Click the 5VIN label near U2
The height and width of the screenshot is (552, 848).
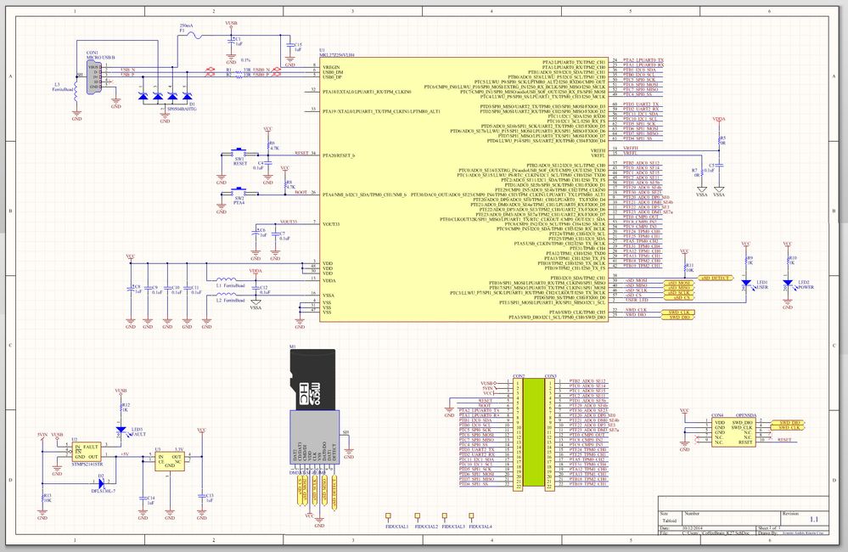(42, 435)
